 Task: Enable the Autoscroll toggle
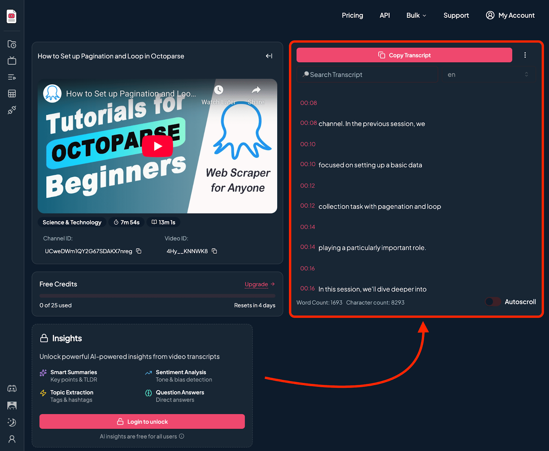pos(493,302)
